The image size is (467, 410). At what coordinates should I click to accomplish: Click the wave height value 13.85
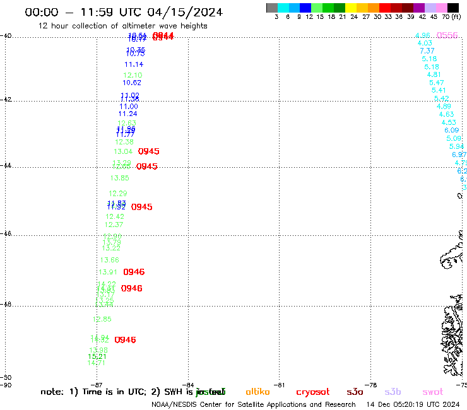pyautogui.click(x=120, y=178)
